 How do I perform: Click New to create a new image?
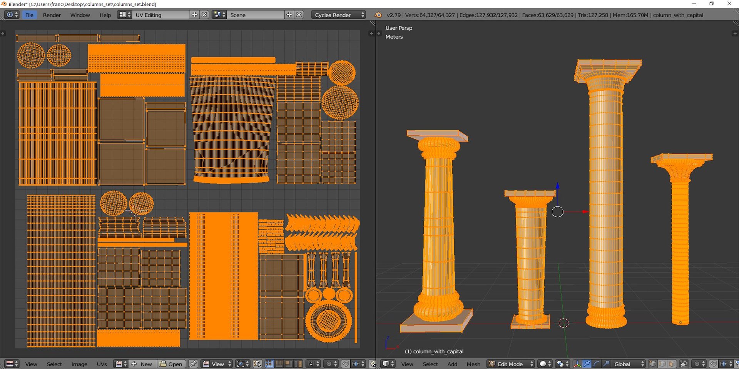[x=142, y=364]
